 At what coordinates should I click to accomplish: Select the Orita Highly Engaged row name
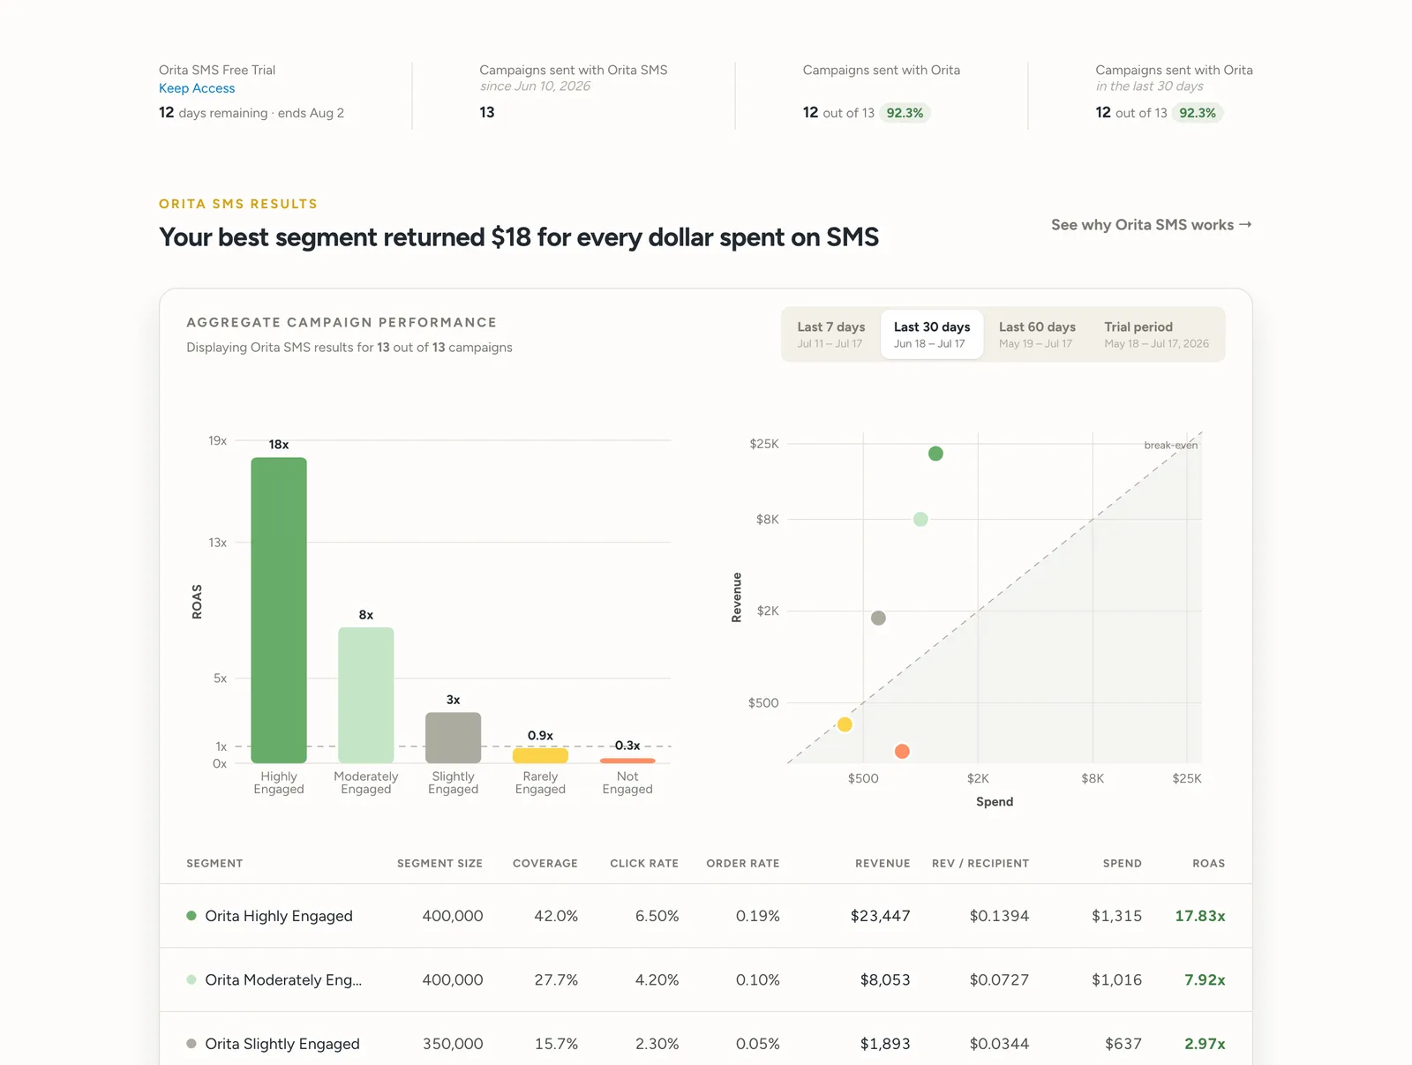click(279, 916)
